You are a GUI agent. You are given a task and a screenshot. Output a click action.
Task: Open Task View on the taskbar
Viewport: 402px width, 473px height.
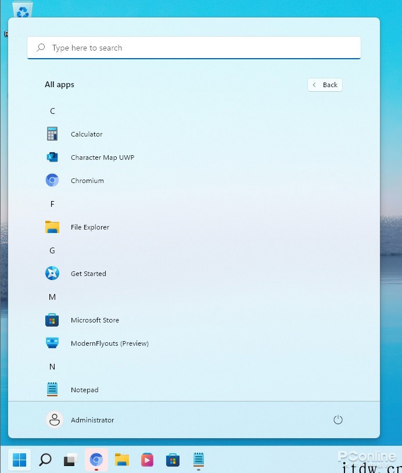pos(70,460)
